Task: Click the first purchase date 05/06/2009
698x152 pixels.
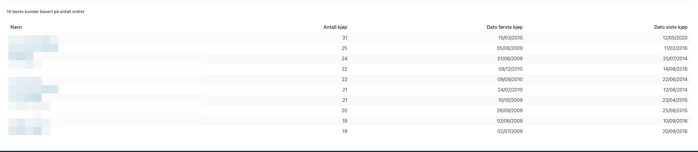Action: click(510, 48)
